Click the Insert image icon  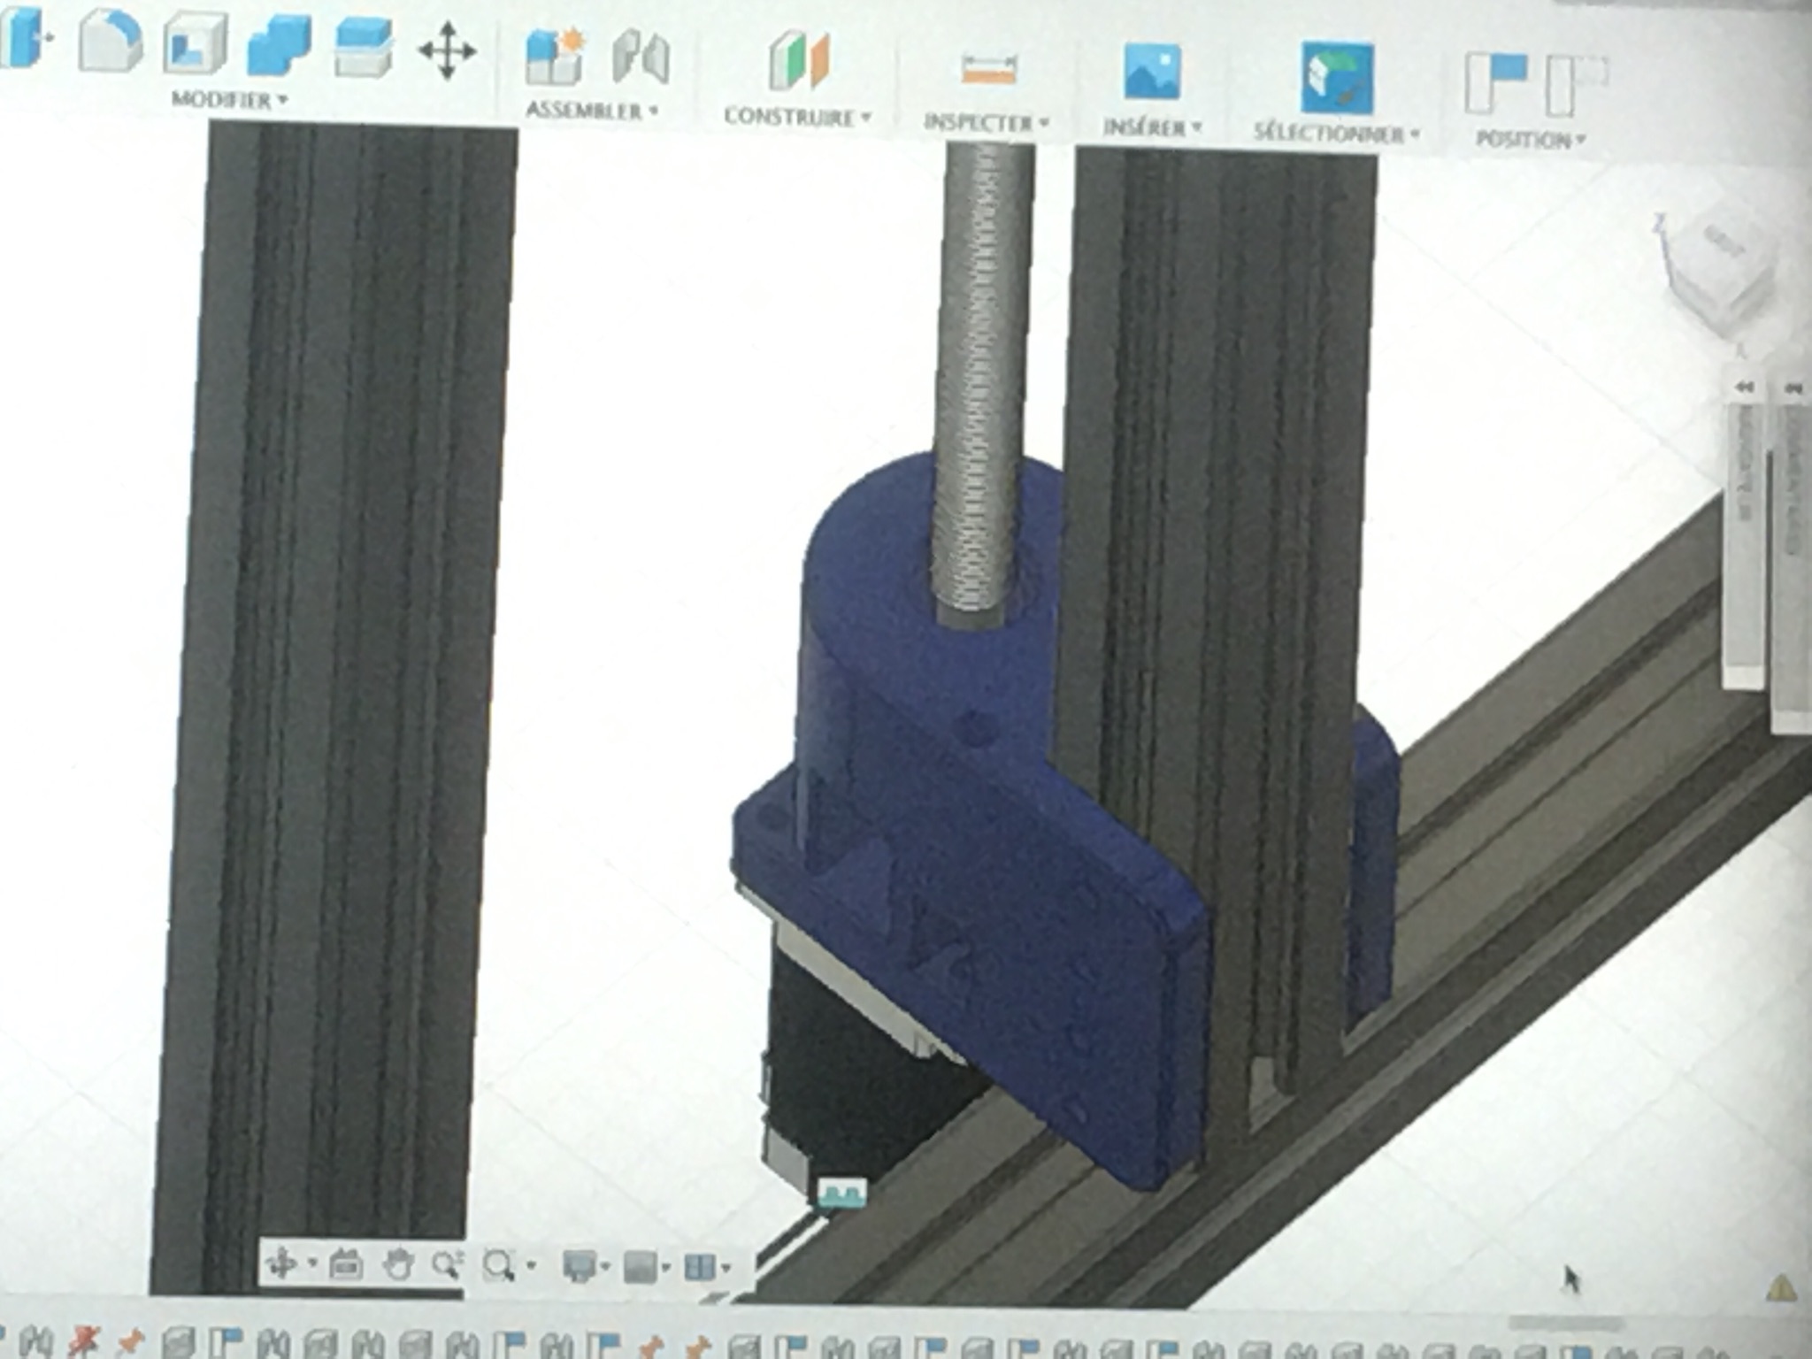click(1152, 71)
